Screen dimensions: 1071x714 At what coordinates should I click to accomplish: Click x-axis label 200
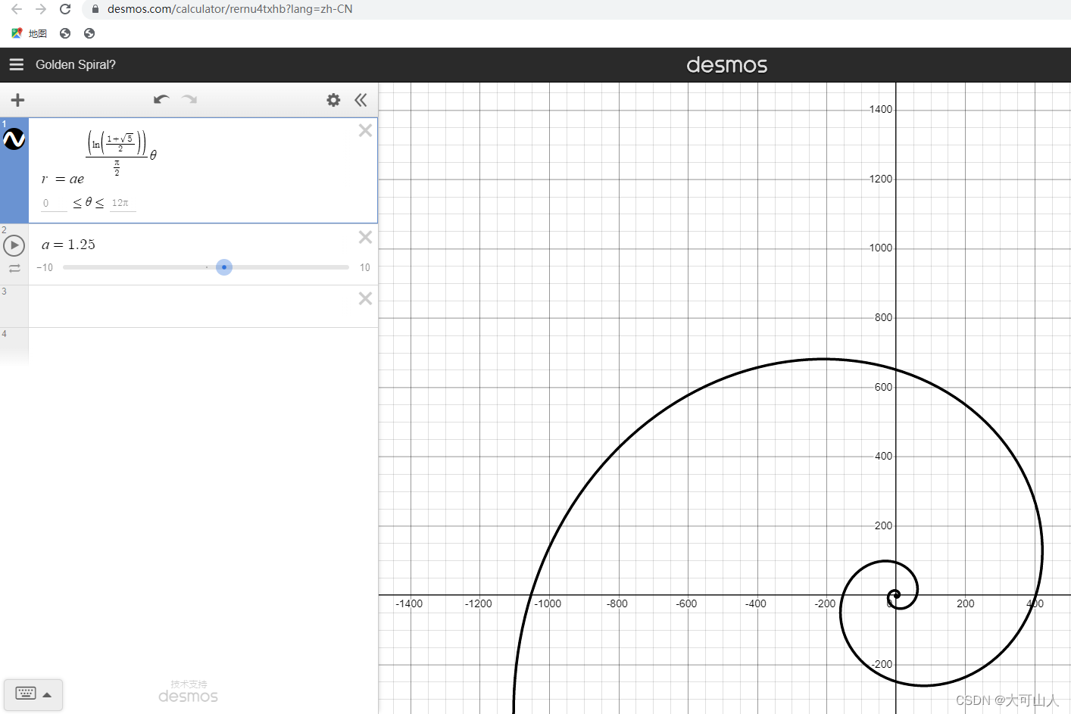click(x=965, y=603)
